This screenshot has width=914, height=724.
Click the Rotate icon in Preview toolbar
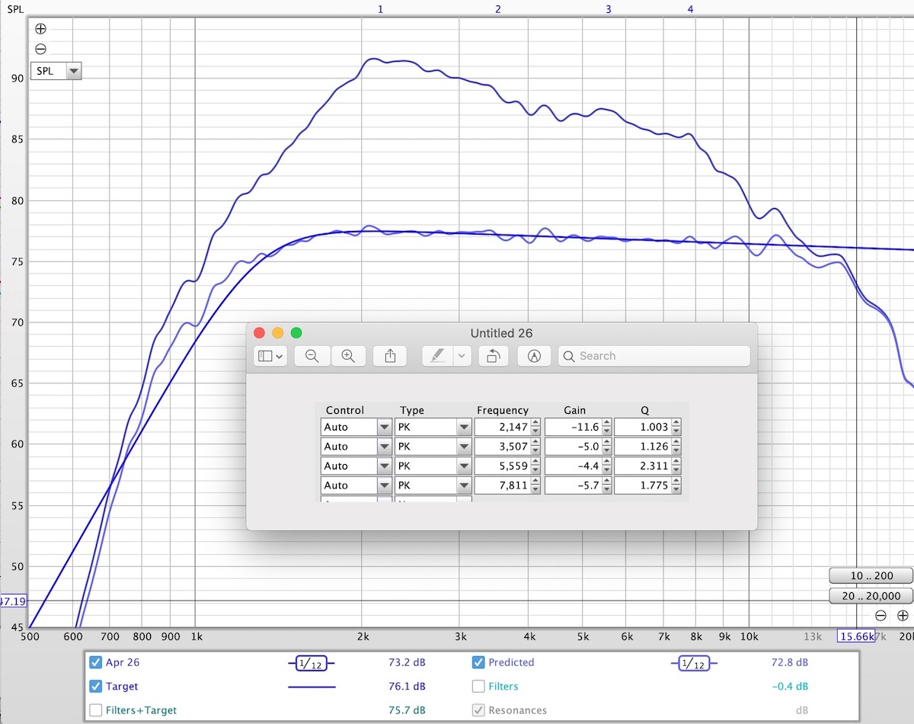(x=493, y=356)
